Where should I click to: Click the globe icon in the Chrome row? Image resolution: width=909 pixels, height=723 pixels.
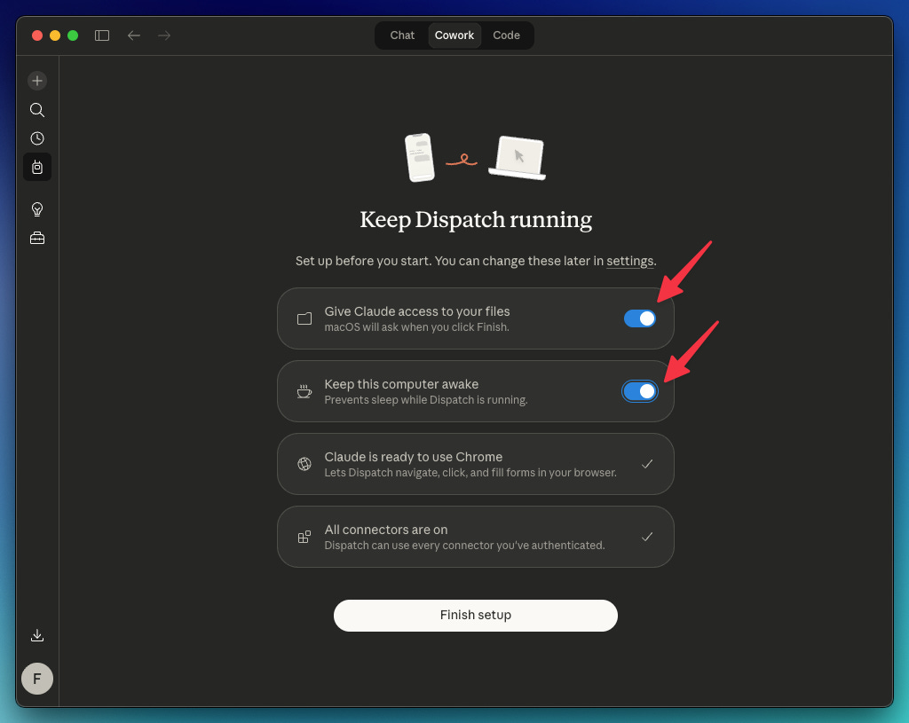[304, 464]
